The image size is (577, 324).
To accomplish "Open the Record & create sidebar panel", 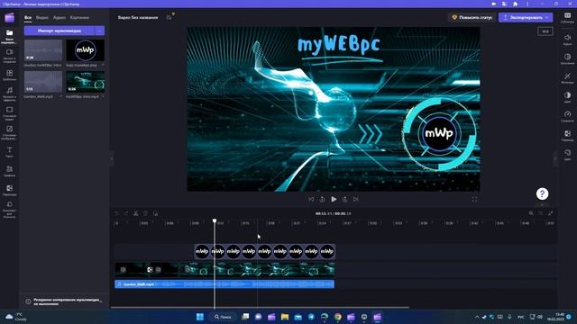I will [x=10, y=56].
